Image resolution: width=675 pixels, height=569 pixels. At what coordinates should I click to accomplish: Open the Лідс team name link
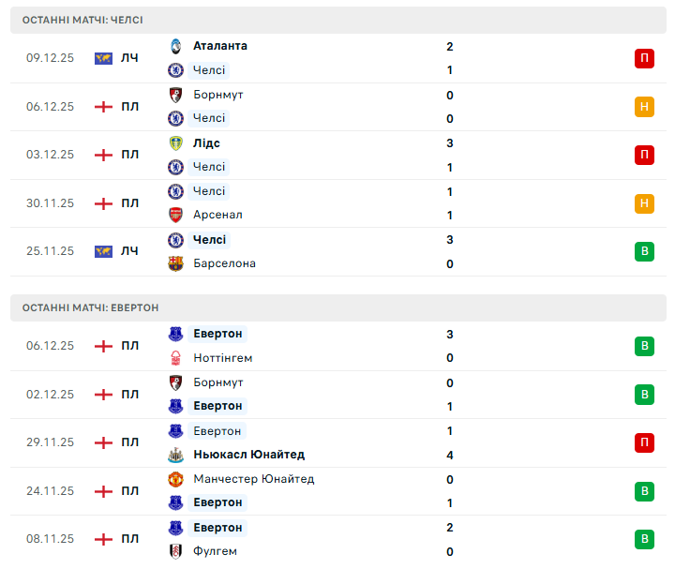coord(206,143)
